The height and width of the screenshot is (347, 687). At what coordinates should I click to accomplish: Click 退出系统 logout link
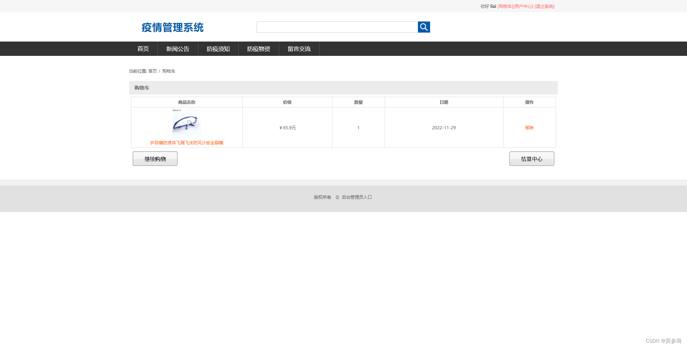[545, 6]
